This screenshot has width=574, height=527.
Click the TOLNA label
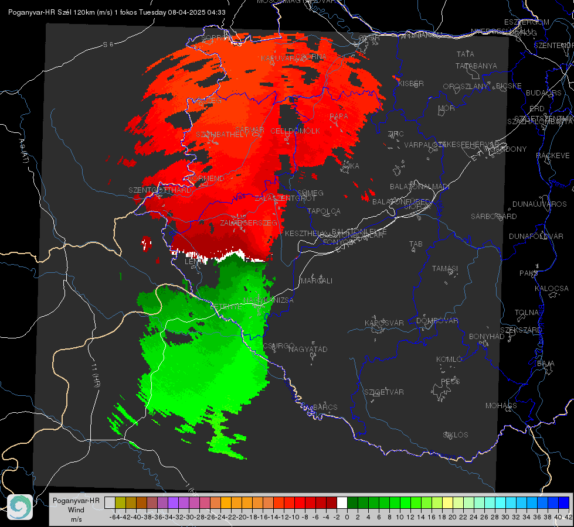(x=527, y=313)
